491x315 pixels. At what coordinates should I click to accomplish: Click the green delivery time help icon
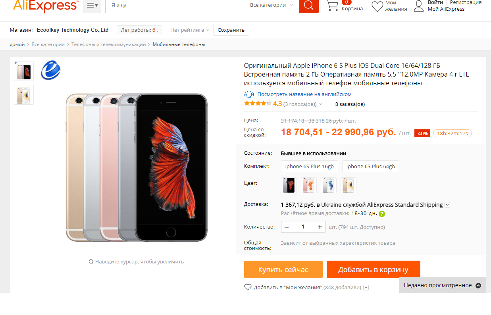coord(382,214)
